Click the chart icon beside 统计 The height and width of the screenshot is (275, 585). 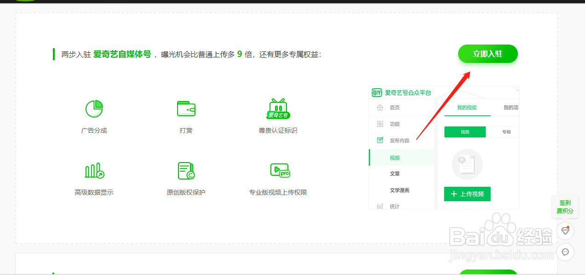click(380, 207)
